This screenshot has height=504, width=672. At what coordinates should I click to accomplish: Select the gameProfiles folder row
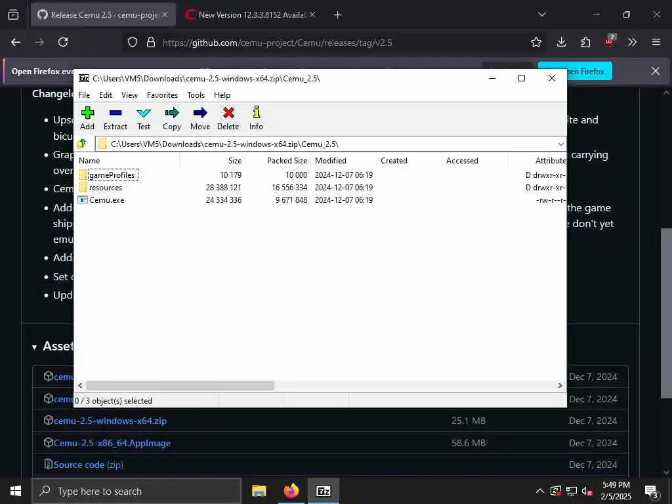click(322, 175)
